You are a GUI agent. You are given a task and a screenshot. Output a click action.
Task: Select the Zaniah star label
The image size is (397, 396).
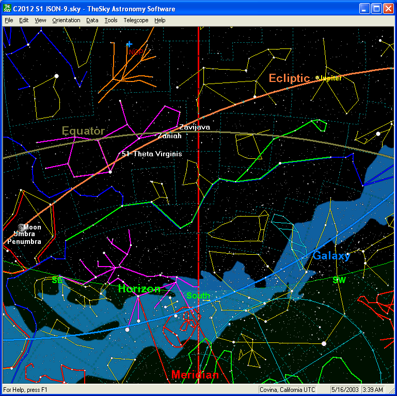[170, 136]
